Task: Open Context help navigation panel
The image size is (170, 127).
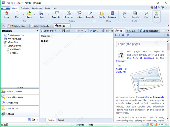Action: [x=20, y=103]
